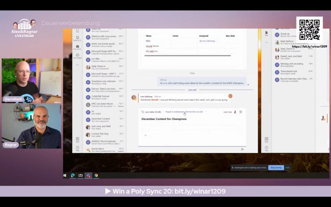Open Jack, Lora, and Matt chat
331x207 pixels.
(x=105, y=127)
